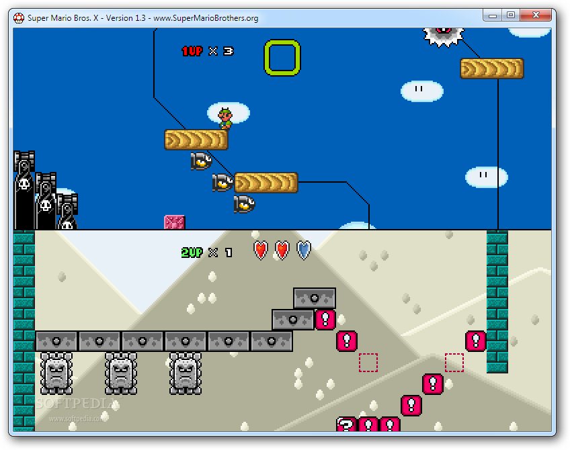Click the pink block at blue sky bottom
This screenshot has width=570, height=450.
point(175,222)
